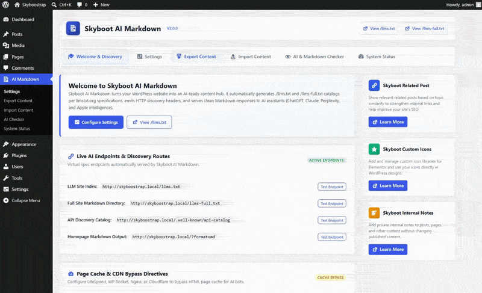Click the Live AI Endpoints link icon
The width and height of the screenshot is (482, 293).
point(70,156)
